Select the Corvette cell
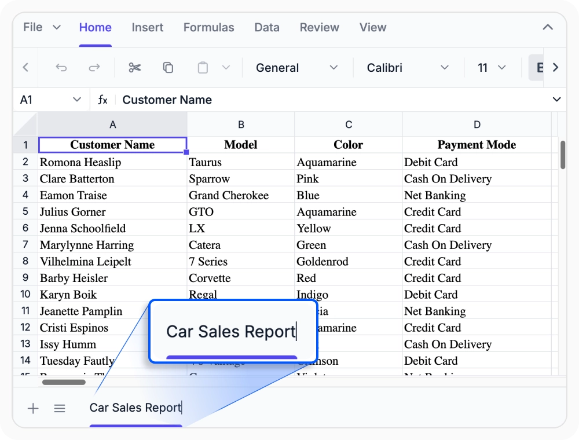The width and height of the screenshot is (579, 440). point(241,278)
